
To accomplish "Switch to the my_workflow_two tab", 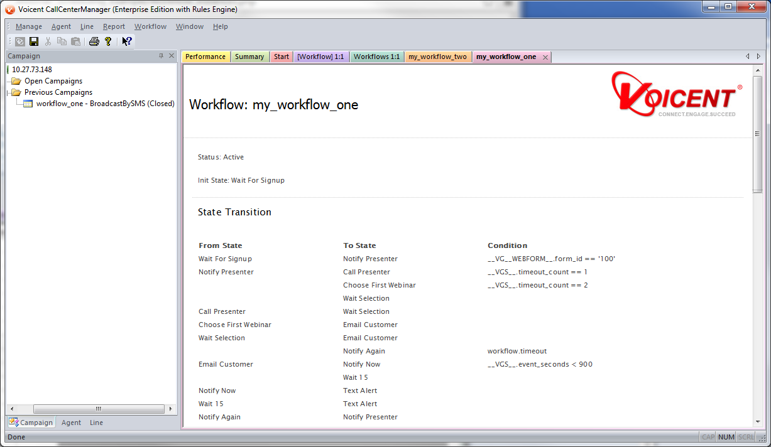I will 437,57.
